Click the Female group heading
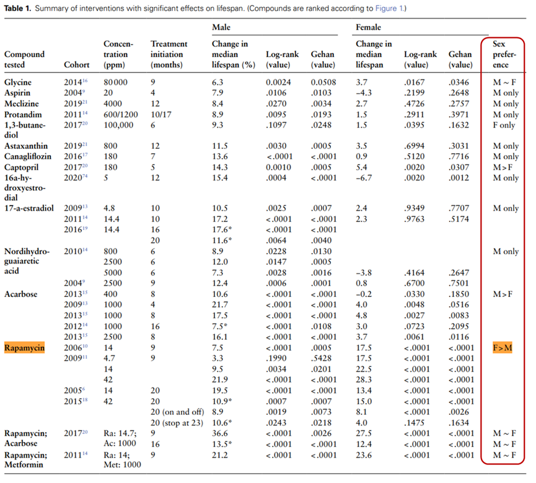 point(369,28)
